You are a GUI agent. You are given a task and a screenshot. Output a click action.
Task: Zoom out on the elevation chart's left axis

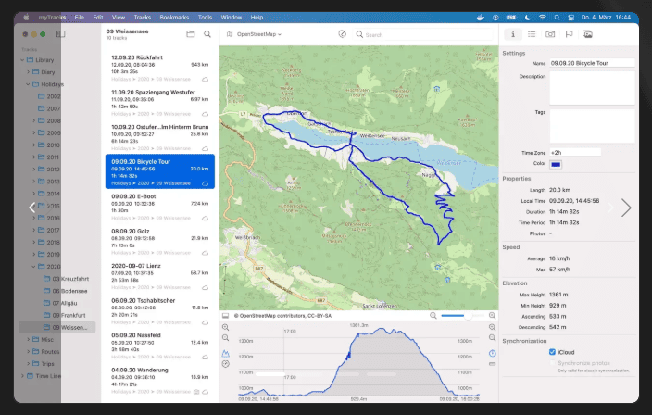click(225, 338)
